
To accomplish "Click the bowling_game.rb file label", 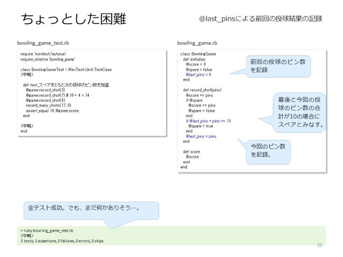I will click(197, 43).
